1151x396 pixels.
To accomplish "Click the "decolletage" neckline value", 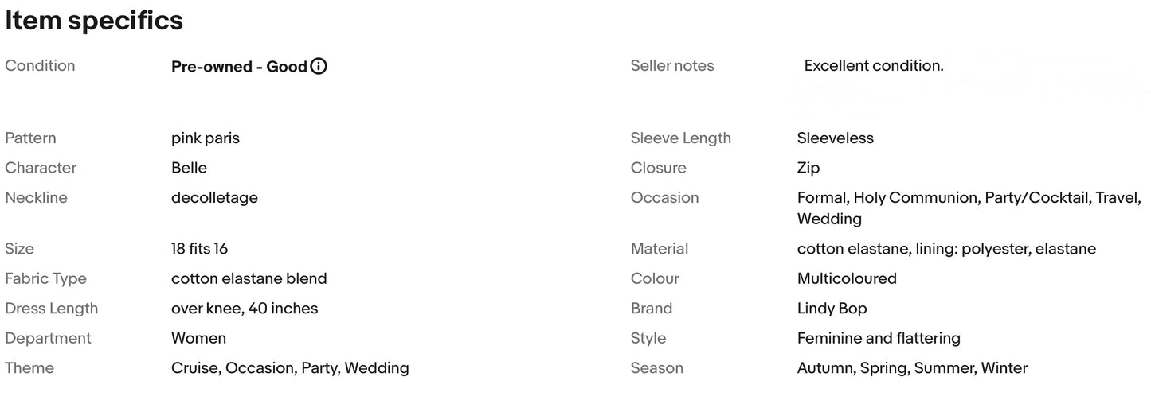I will pyautogui.click(x=214, y=198).
